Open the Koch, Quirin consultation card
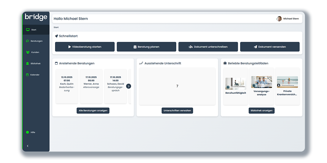 (67, 86)
